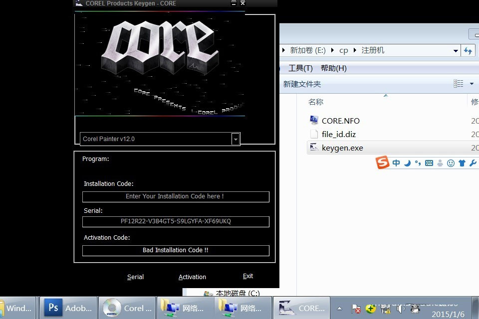Show hidden system tray icons arrow
Screen dimensions: 479x319
(339, 309)
